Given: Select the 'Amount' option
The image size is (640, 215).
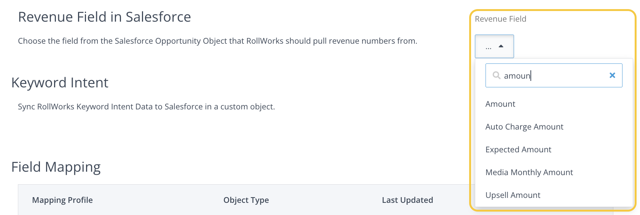Looking at the screenshot, I should point(500,104).
